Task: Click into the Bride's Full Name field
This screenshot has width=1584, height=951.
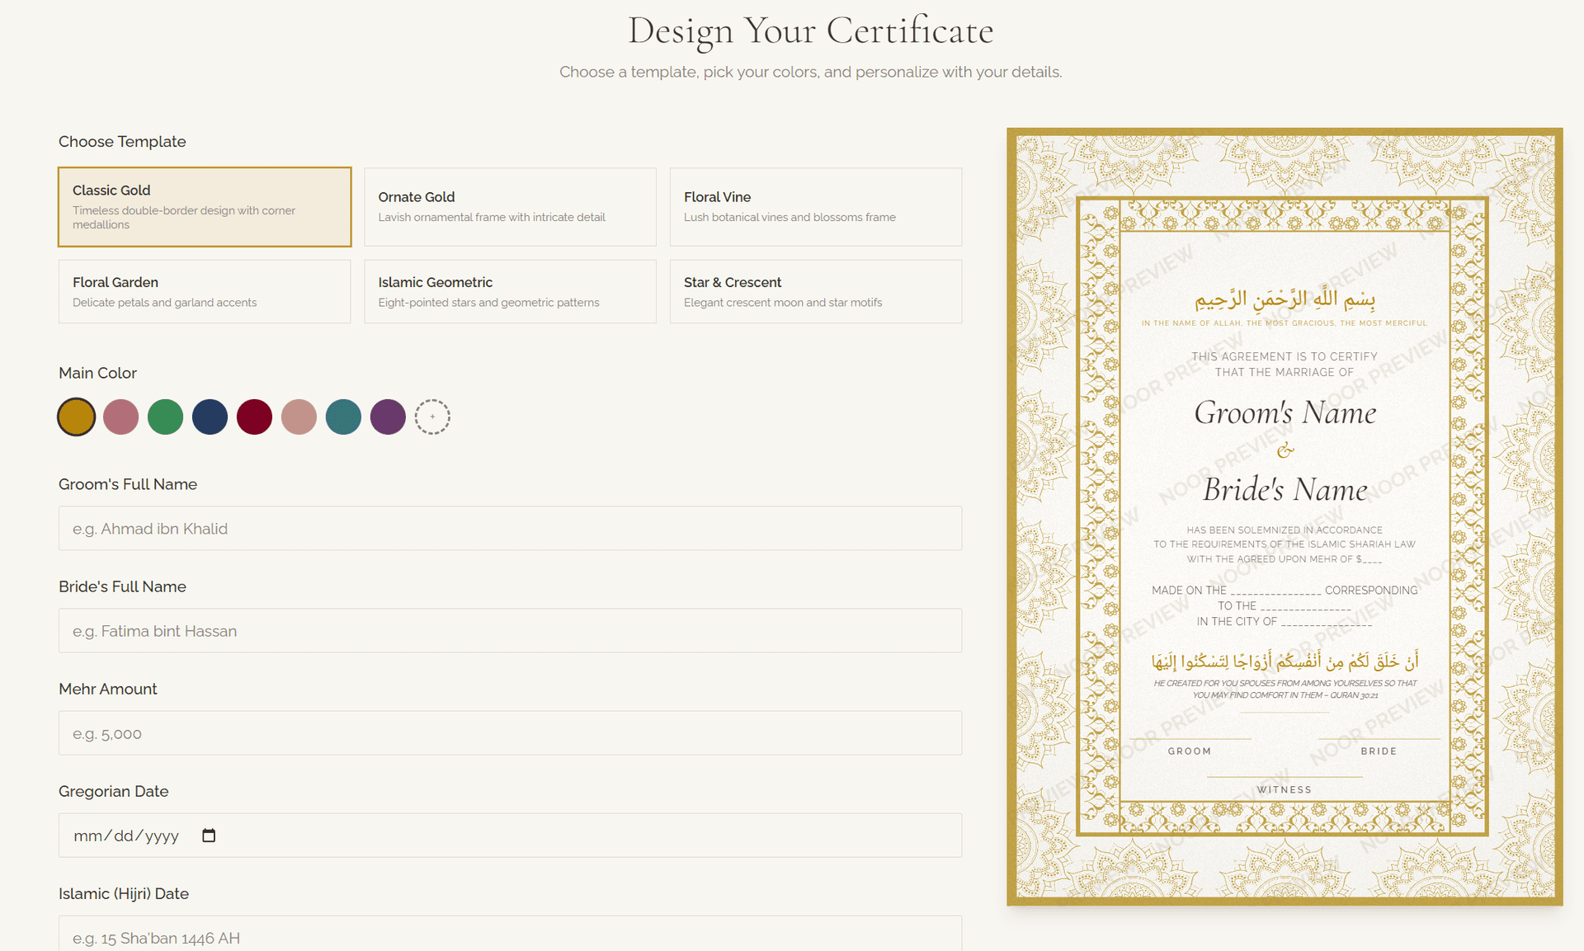Action: pos(510,630)
